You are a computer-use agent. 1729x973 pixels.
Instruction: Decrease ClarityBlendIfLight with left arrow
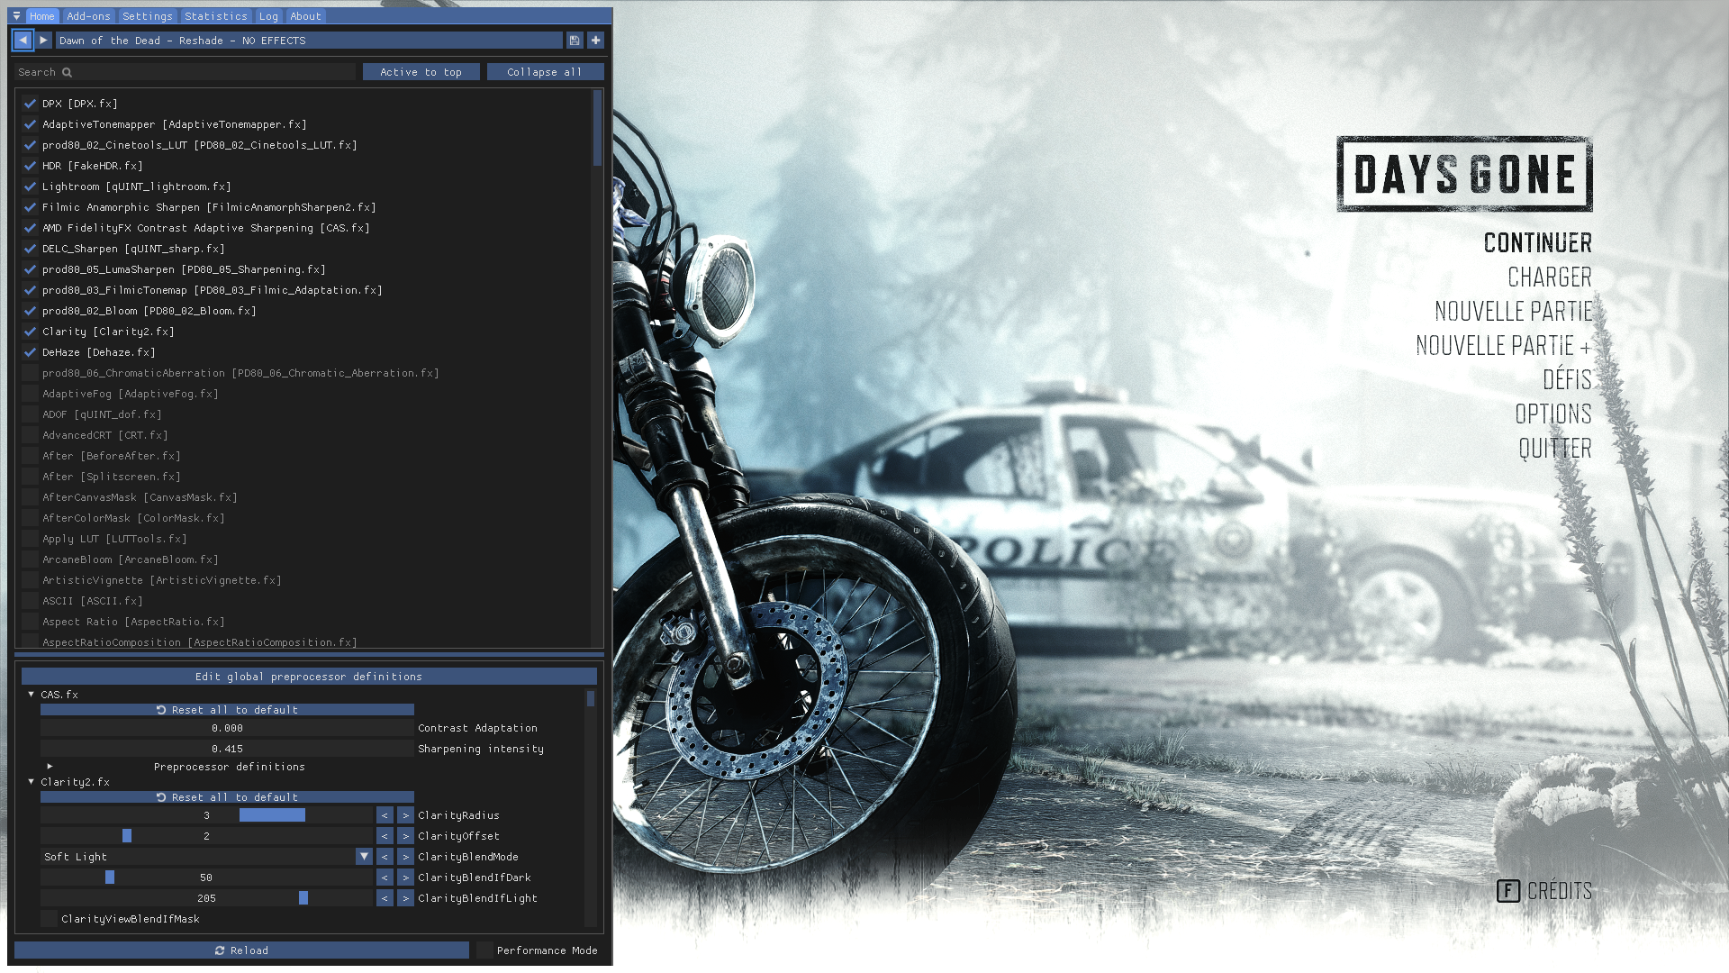coord(385,898)
